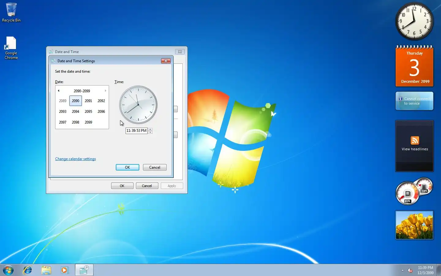Open Change calendar settings link
441x276 pixels.
point(75,159)
